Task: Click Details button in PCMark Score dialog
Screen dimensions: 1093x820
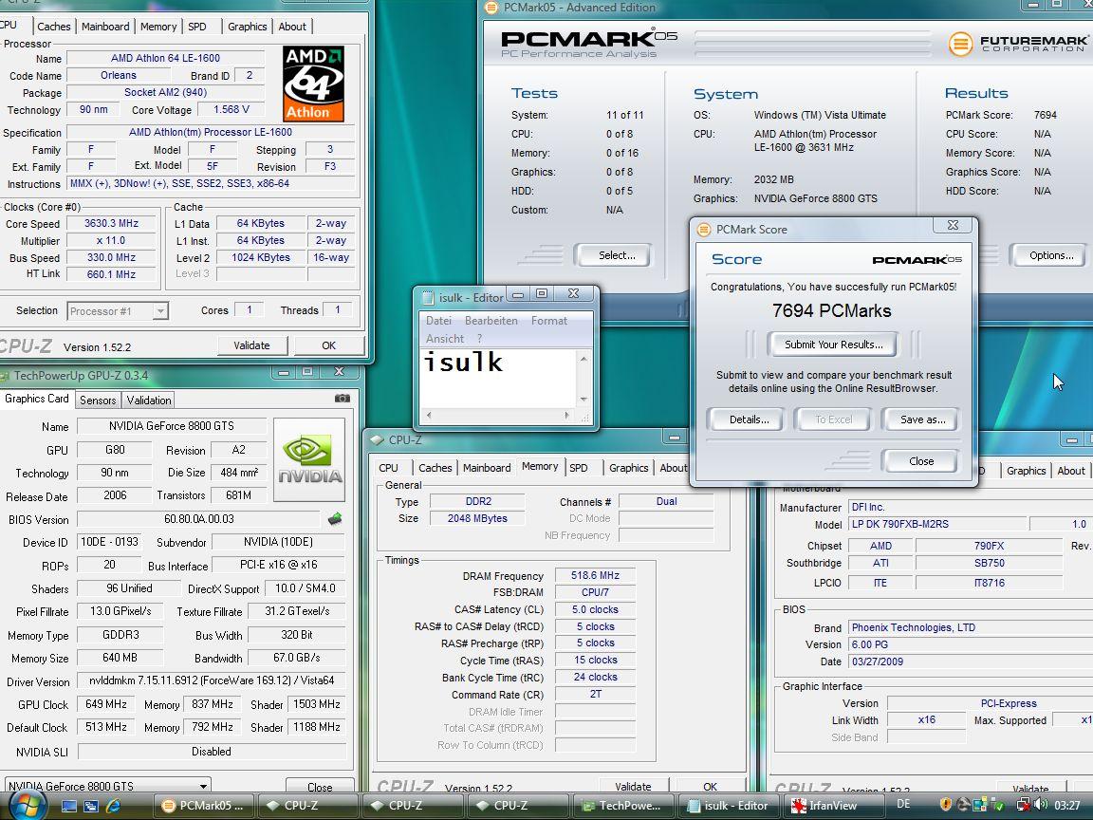Action: (750, 419)
